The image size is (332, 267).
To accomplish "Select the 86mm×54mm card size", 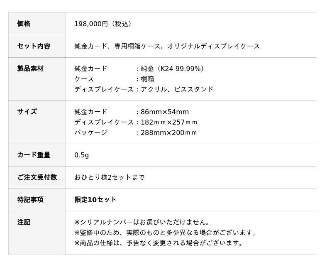I will pyautogui.click(x=165, y=112).
